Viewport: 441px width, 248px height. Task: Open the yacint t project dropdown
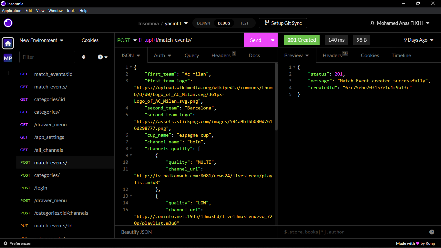pyautogui.click(x=176, y=23)
